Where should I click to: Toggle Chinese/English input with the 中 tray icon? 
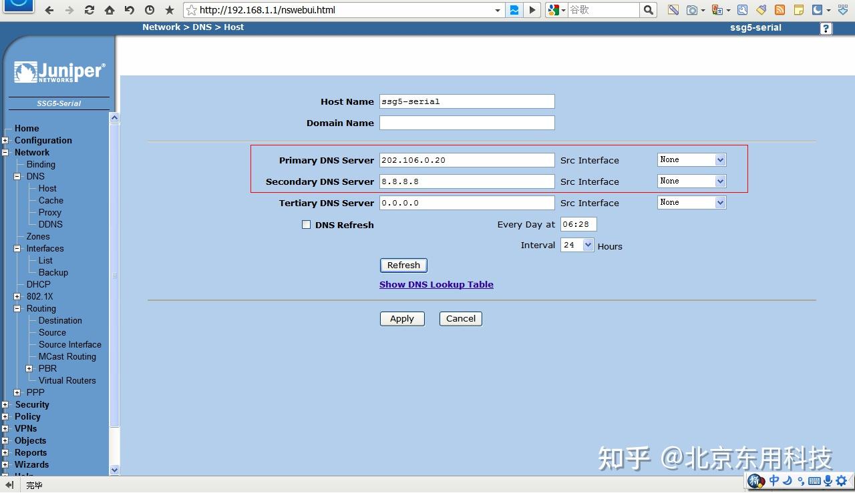pyautogui.click(x=774, y=481)
